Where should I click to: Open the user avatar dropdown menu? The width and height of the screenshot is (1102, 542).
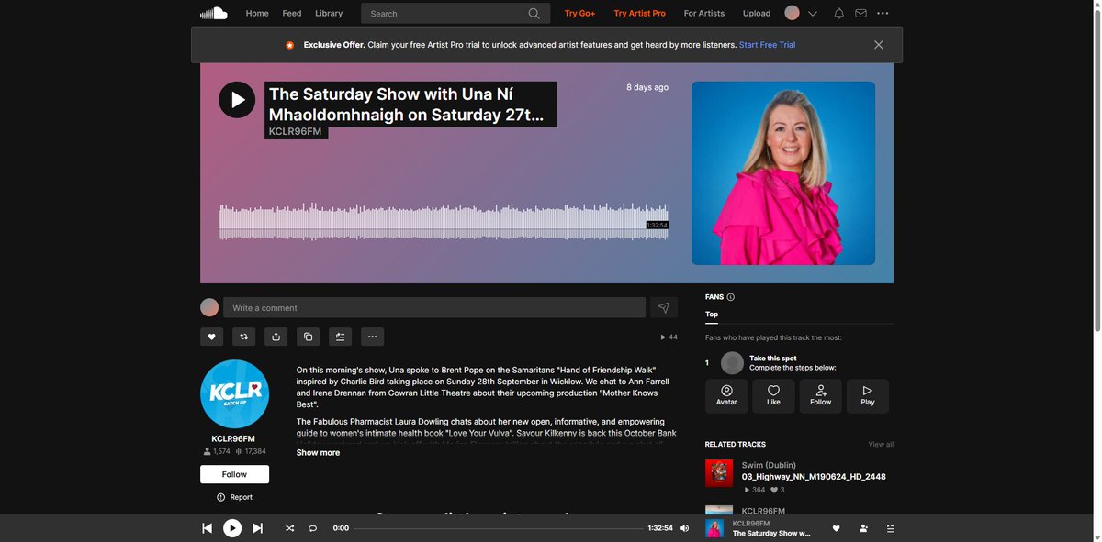(801, 13)
